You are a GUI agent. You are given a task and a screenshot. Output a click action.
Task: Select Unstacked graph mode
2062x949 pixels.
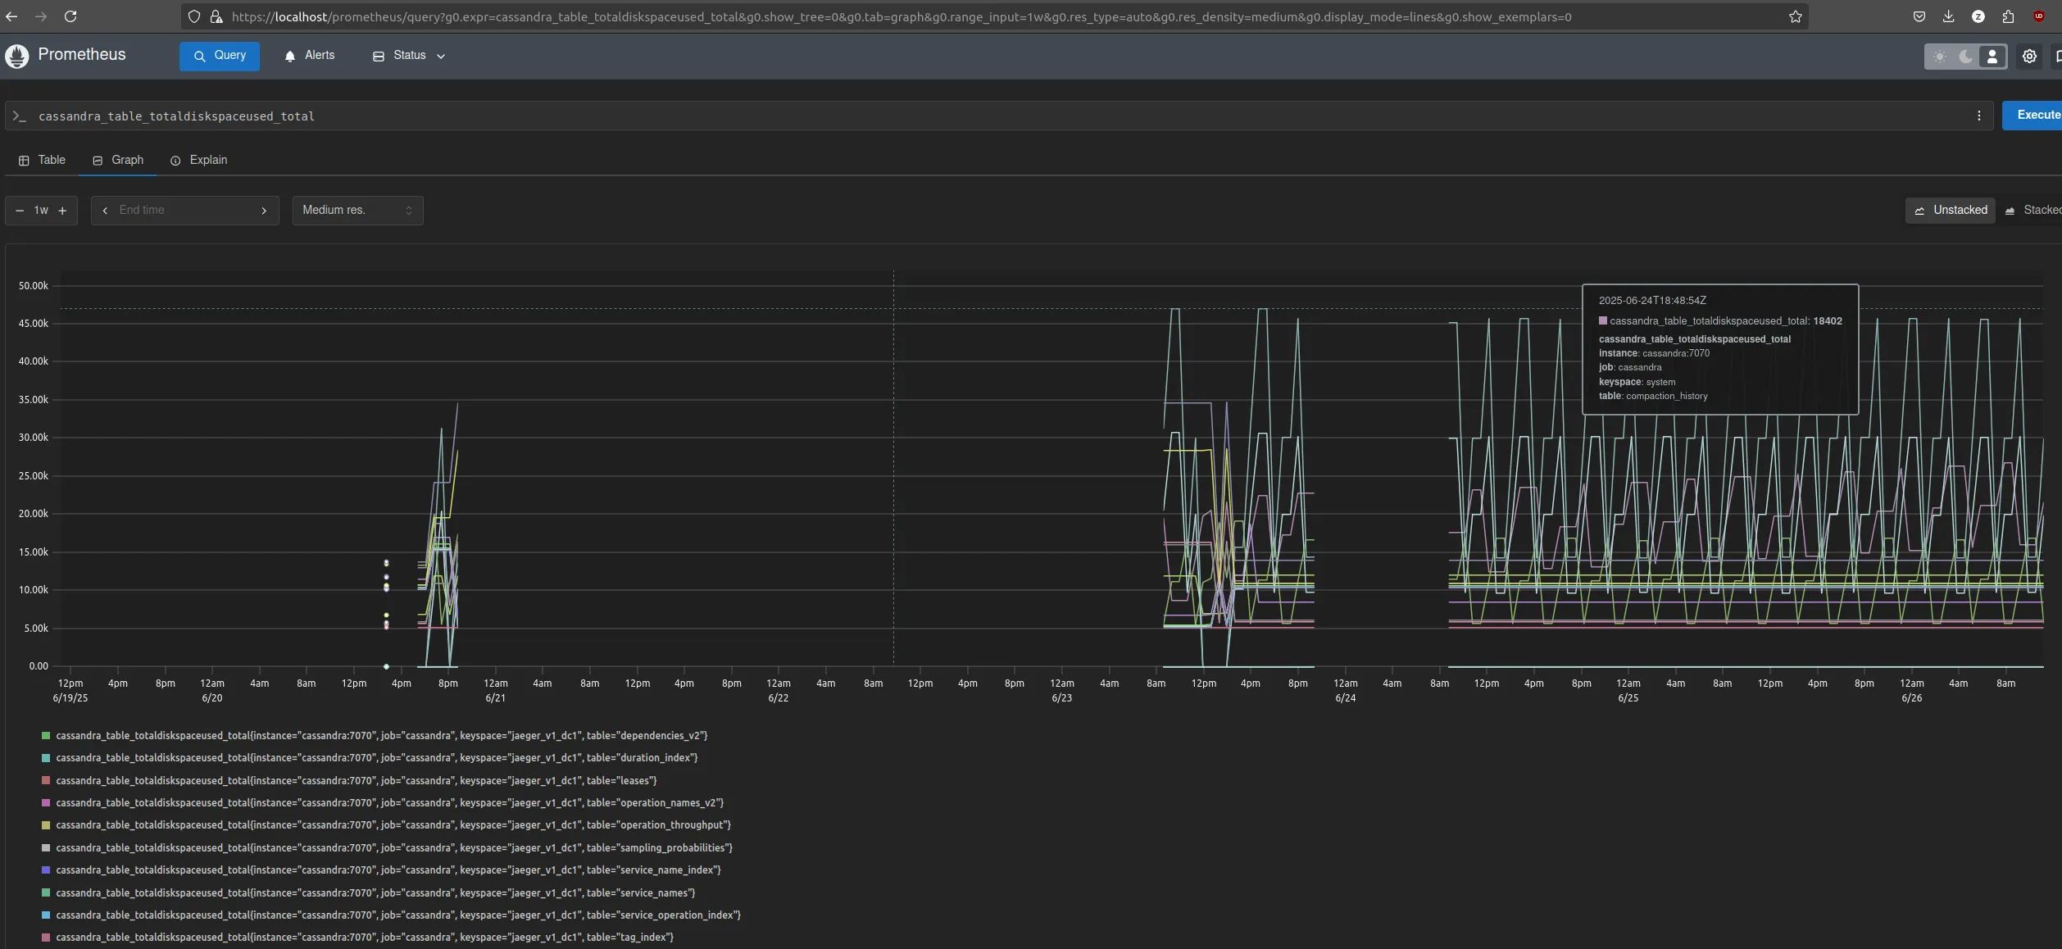coord(1951,210)
